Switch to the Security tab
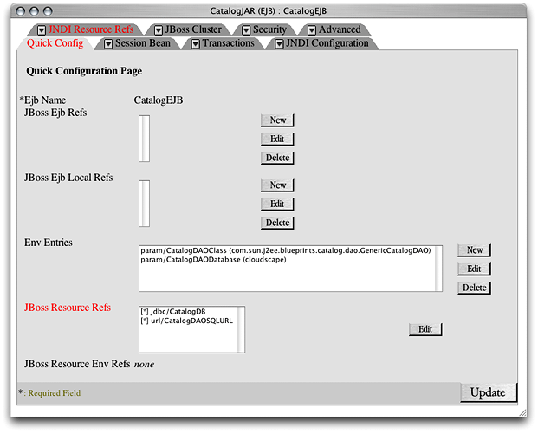 point(269,29)
